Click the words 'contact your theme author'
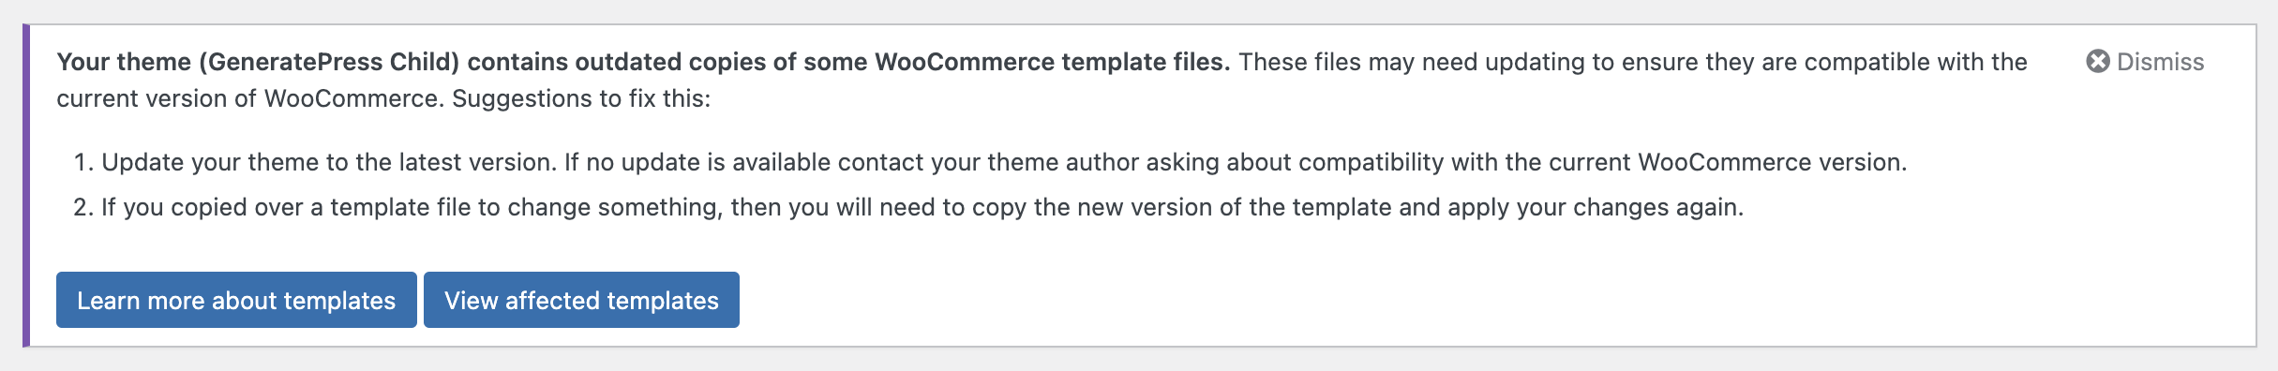The height and width of the screenshot is (371, 2278). (x=988, y=162)
